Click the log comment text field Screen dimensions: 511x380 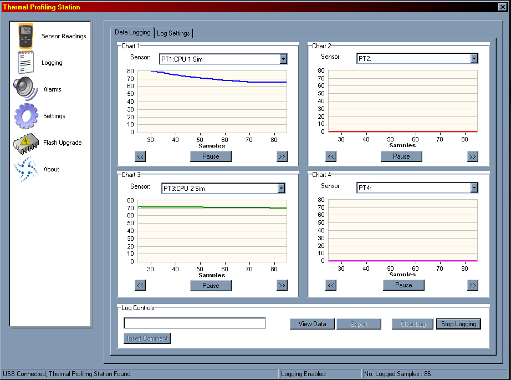click(195, 323)
